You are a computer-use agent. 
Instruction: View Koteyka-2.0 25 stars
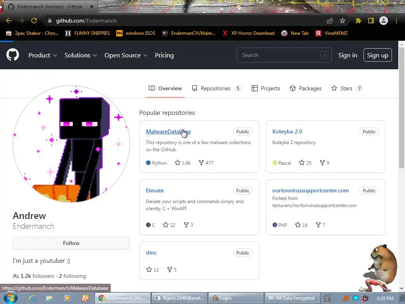pos(305,163)
